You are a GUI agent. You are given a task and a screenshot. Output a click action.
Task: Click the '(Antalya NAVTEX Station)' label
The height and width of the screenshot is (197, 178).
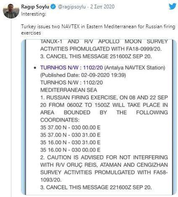(135, 68)
